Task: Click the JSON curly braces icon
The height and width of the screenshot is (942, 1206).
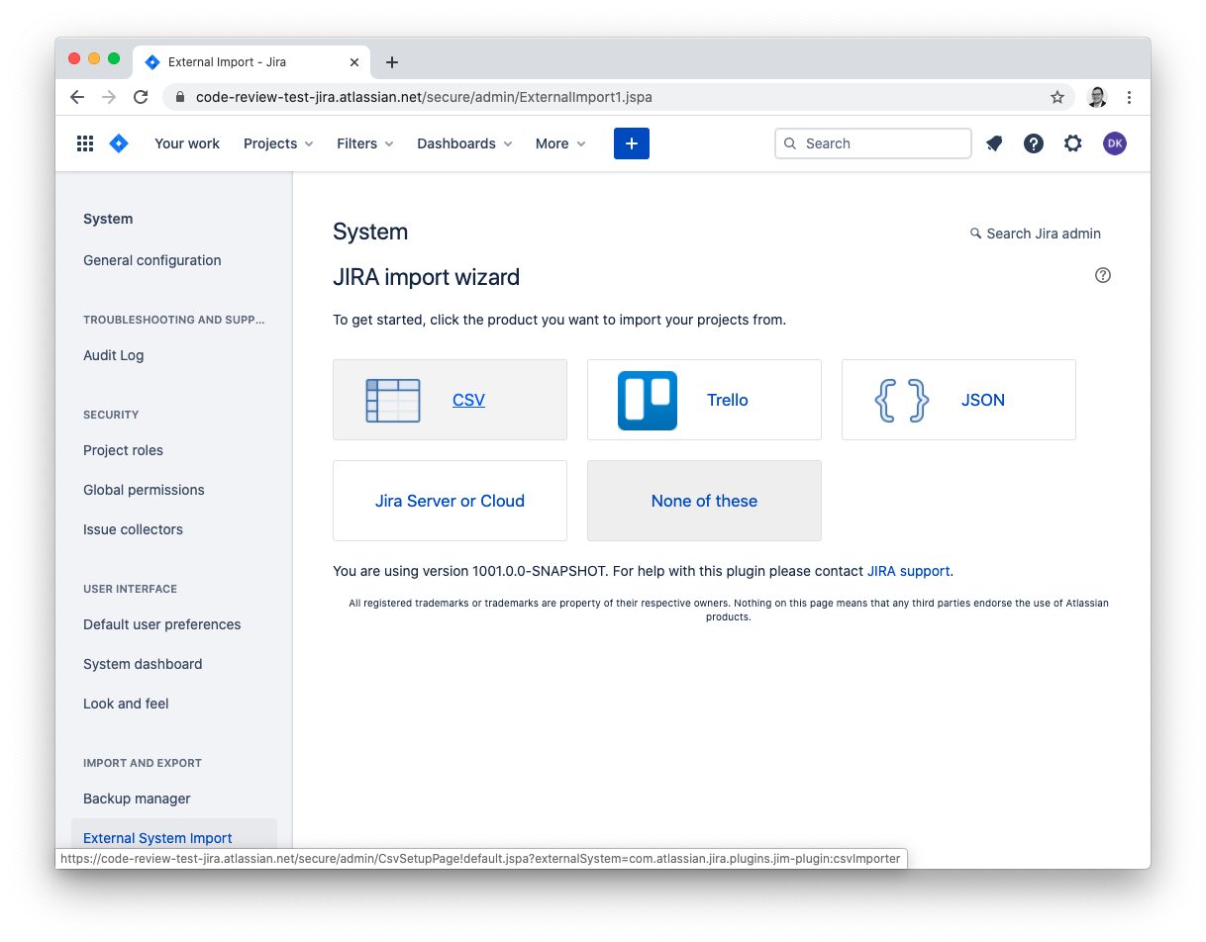Action: tap(902, 400)
